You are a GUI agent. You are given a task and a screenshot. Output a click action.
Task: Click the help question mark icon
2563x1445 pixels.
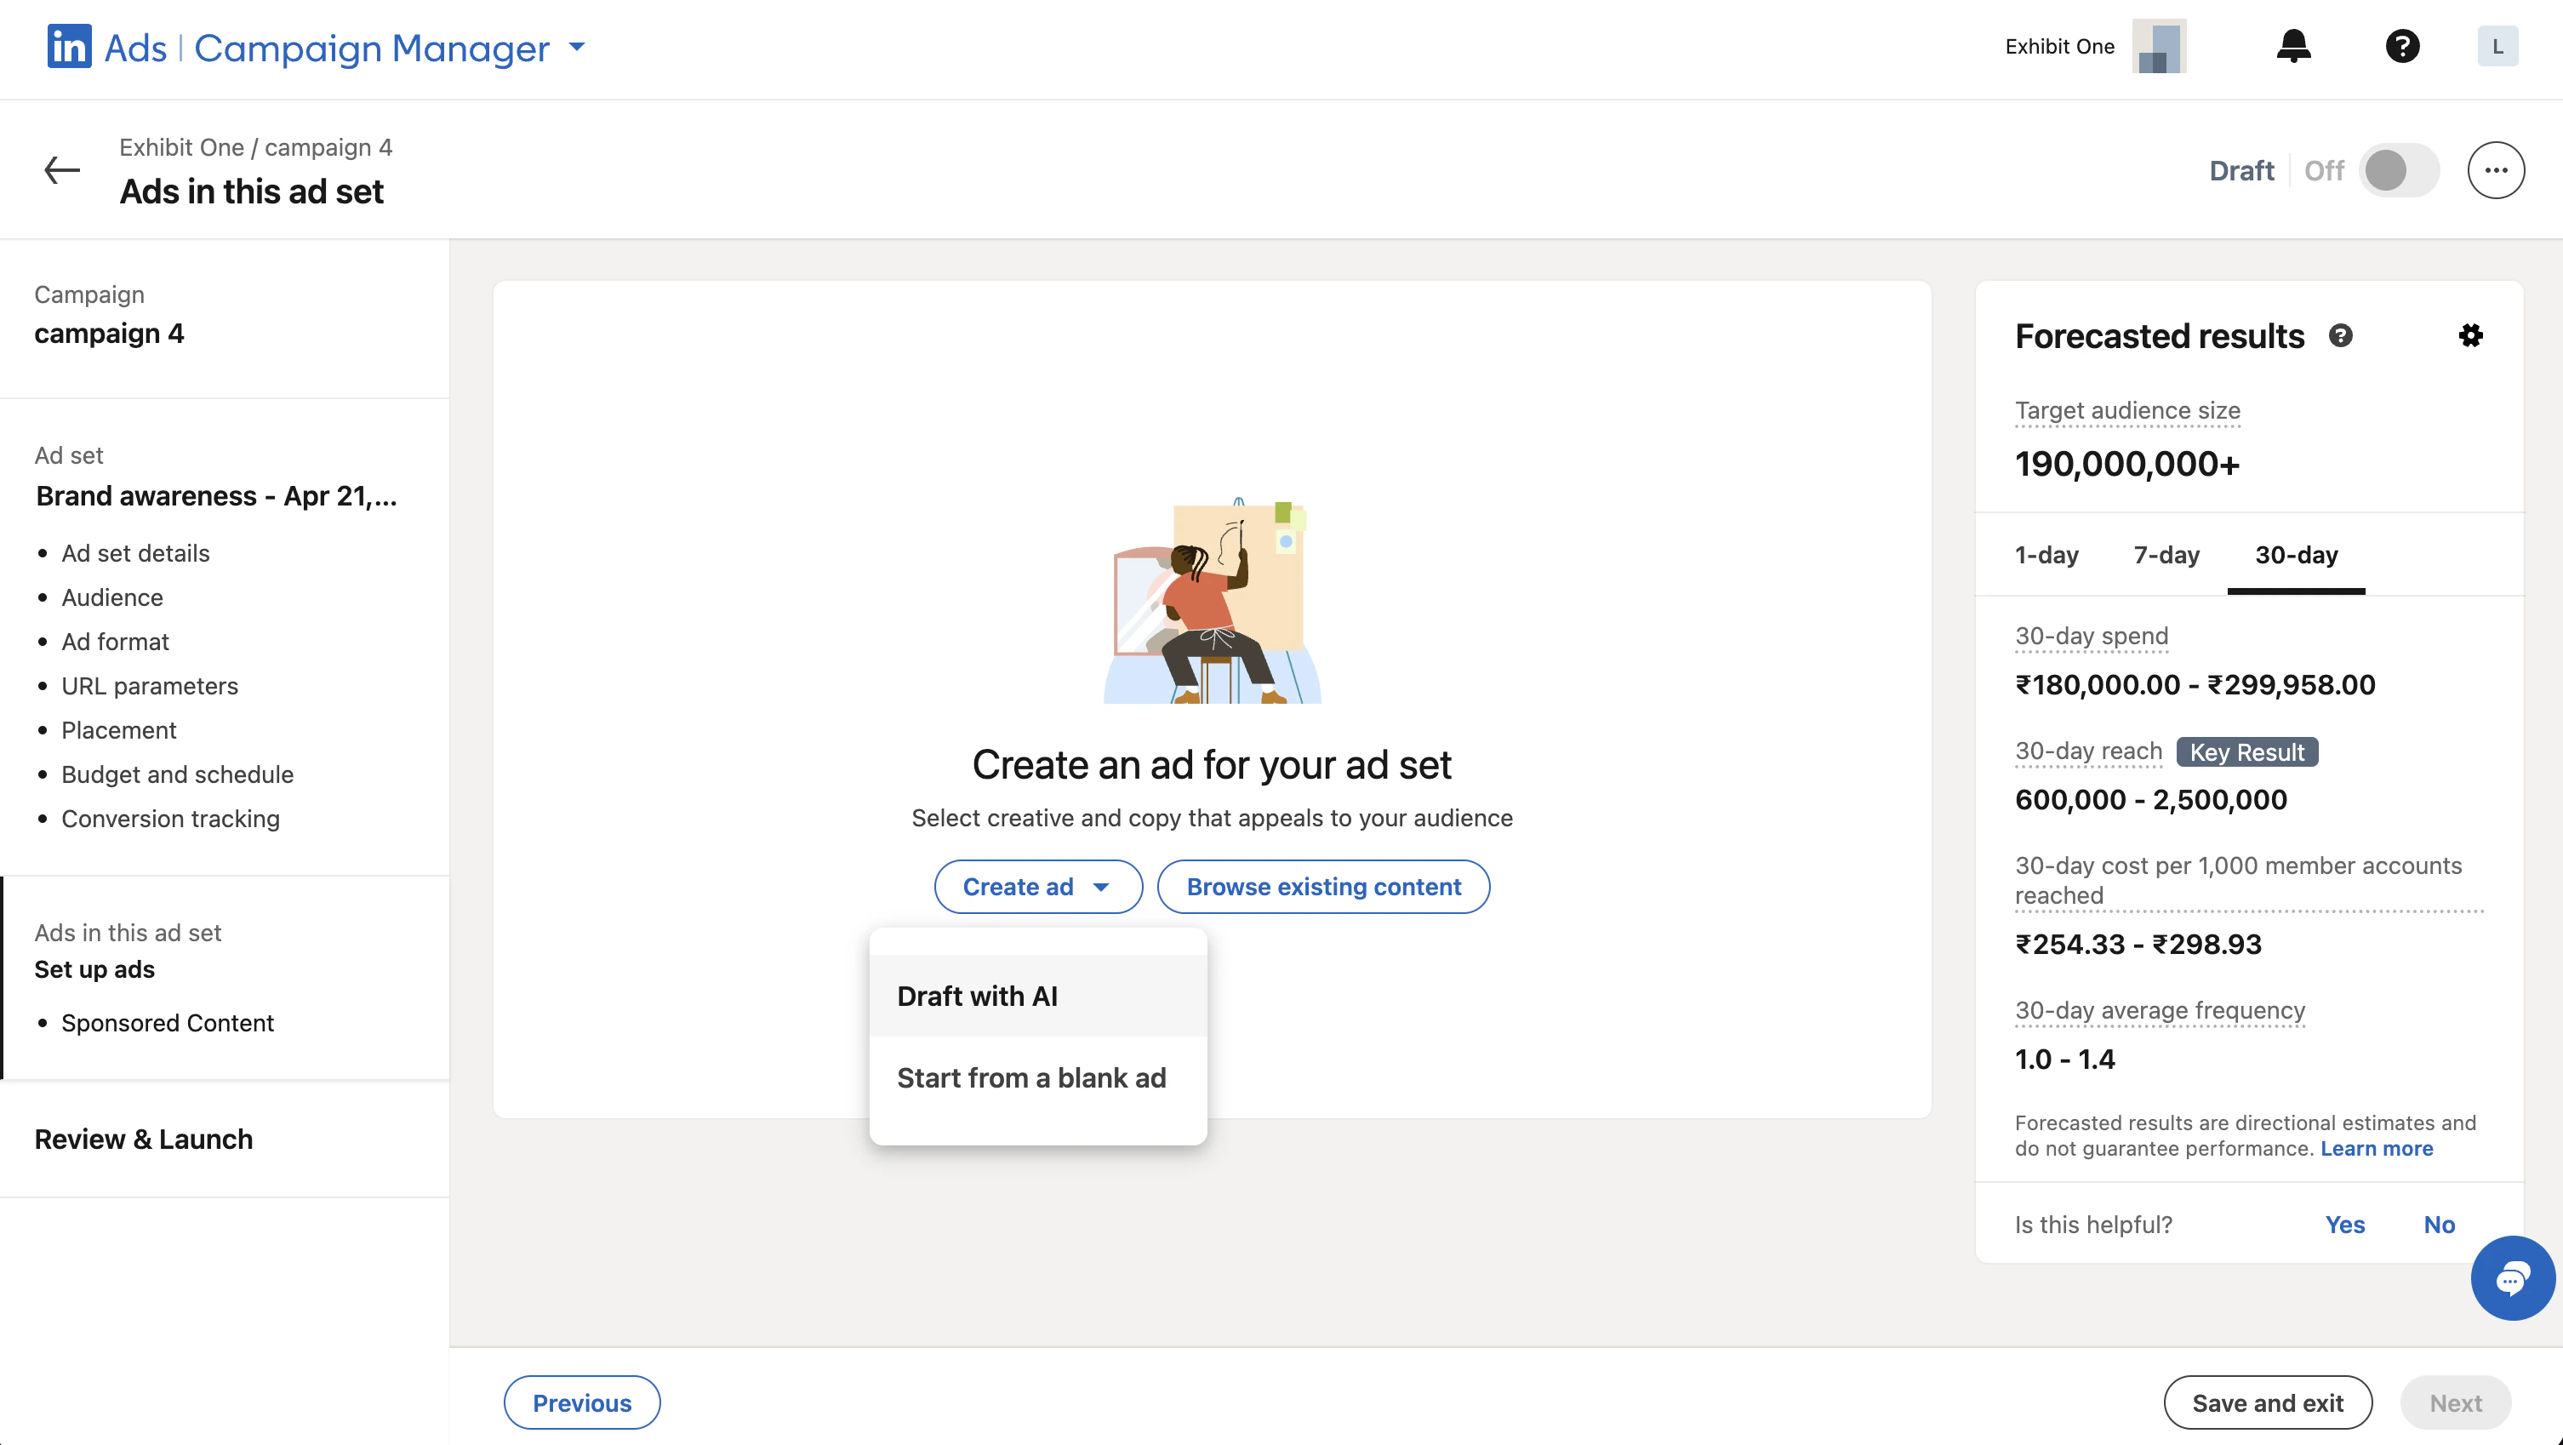coord(2403,46)
